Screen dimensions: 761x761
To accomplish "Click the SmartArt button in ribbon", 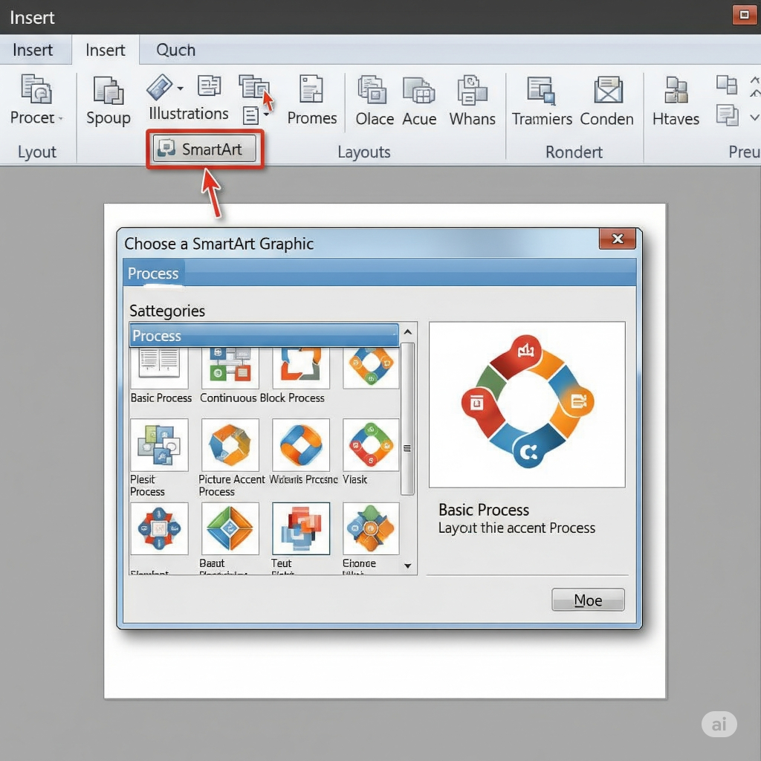I will click(x=204, y=149).
